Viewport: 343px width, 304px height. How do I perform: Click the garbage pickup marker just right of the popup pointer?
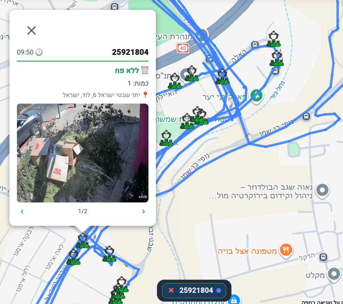coord(109,254)
